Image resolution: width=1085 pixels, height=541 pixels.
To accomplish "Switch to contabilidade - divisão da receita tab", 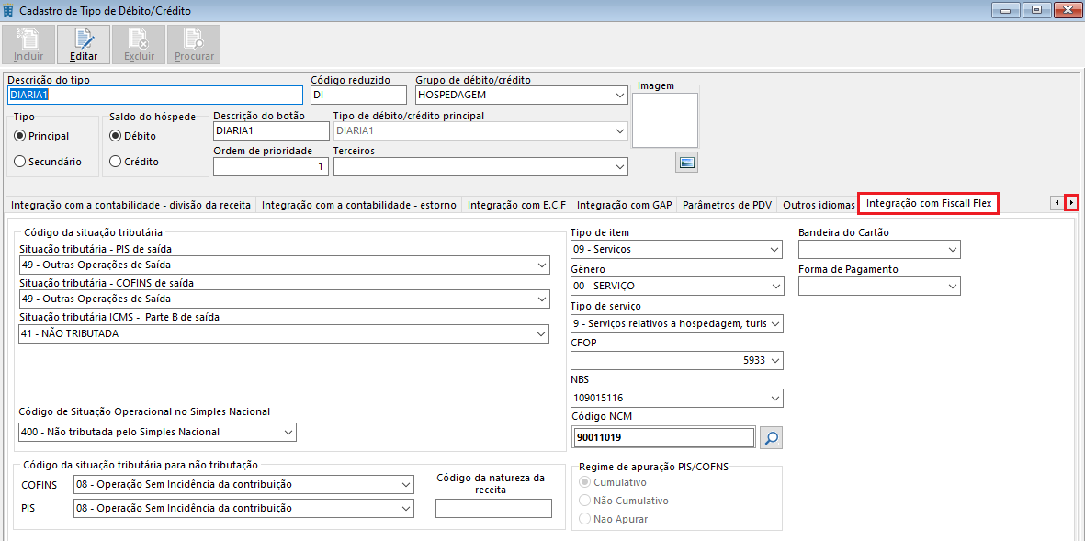I will 130,205.
